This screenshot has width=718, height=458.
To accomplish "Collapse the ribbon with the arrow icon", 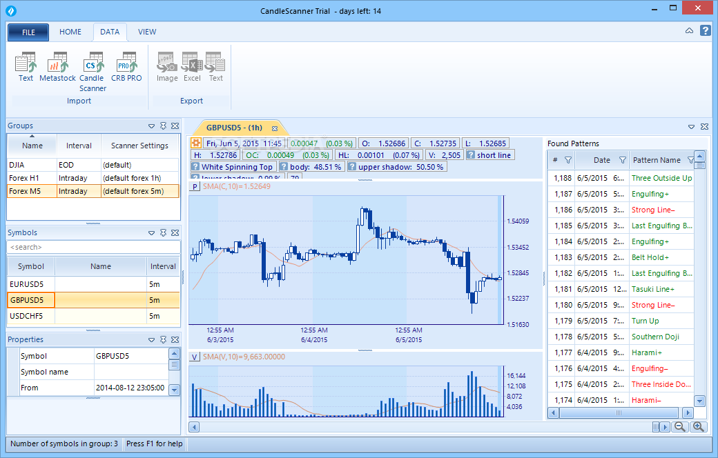I will point(689,30).
